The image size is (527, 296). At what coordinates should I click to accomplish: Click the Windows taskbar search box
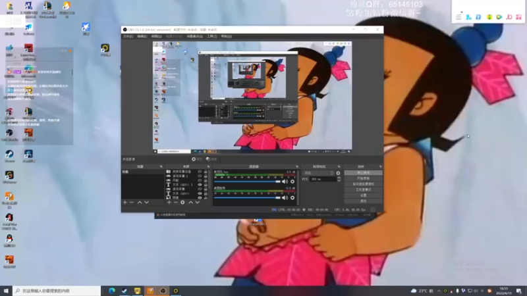pyautogui.click(x=57, y=291)
